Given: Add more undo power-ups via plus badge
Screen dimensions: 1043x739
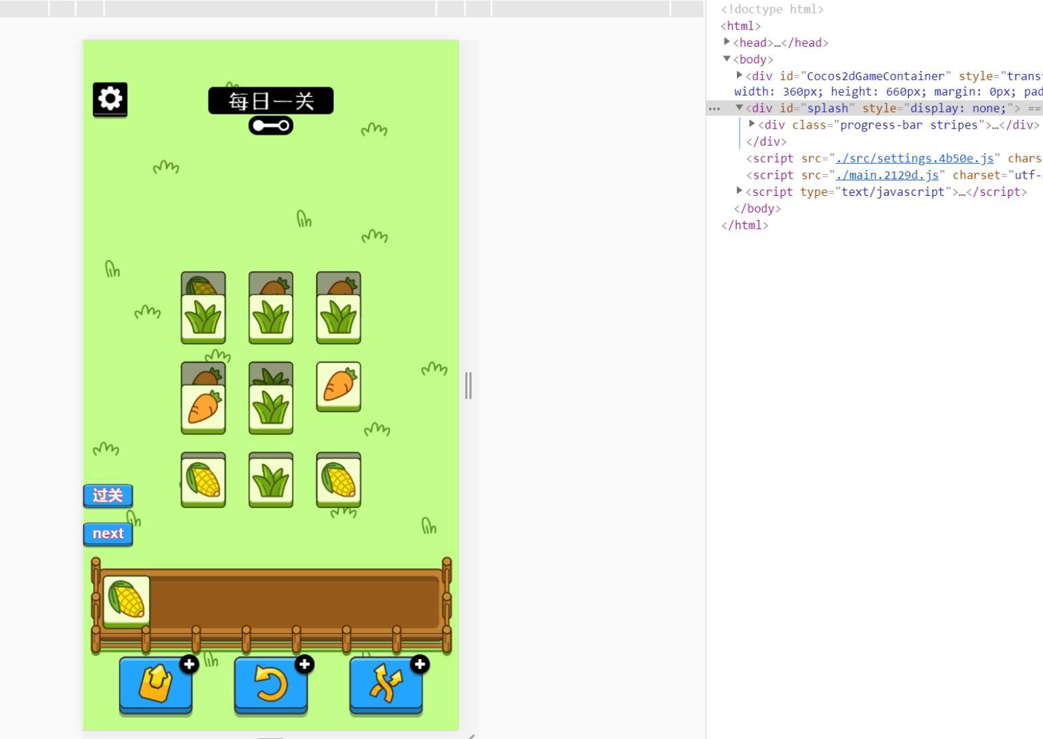Looking at the screenshot, I should [304, 664].
